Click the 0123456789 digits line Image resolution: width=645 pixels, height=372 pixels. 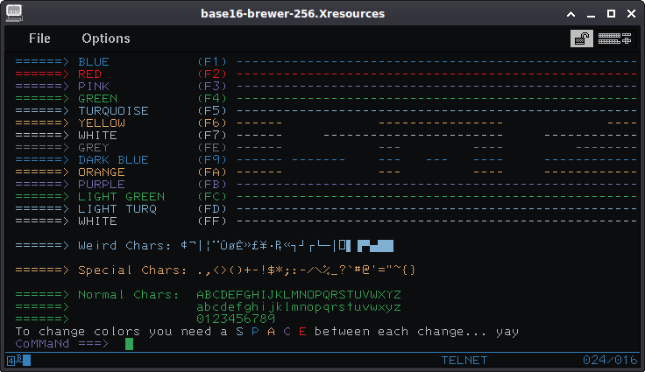coord(236,319)
